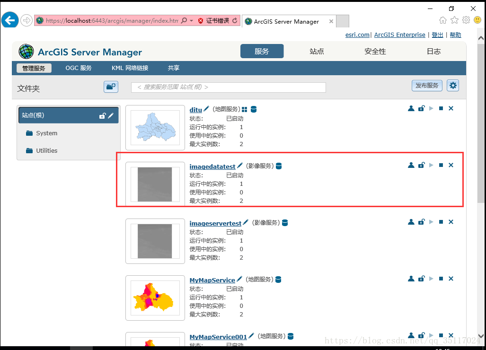This screenshot has width=486, height=350.
Task: Click the ditu cached tiles grid icon
Action: pos(245,109)
